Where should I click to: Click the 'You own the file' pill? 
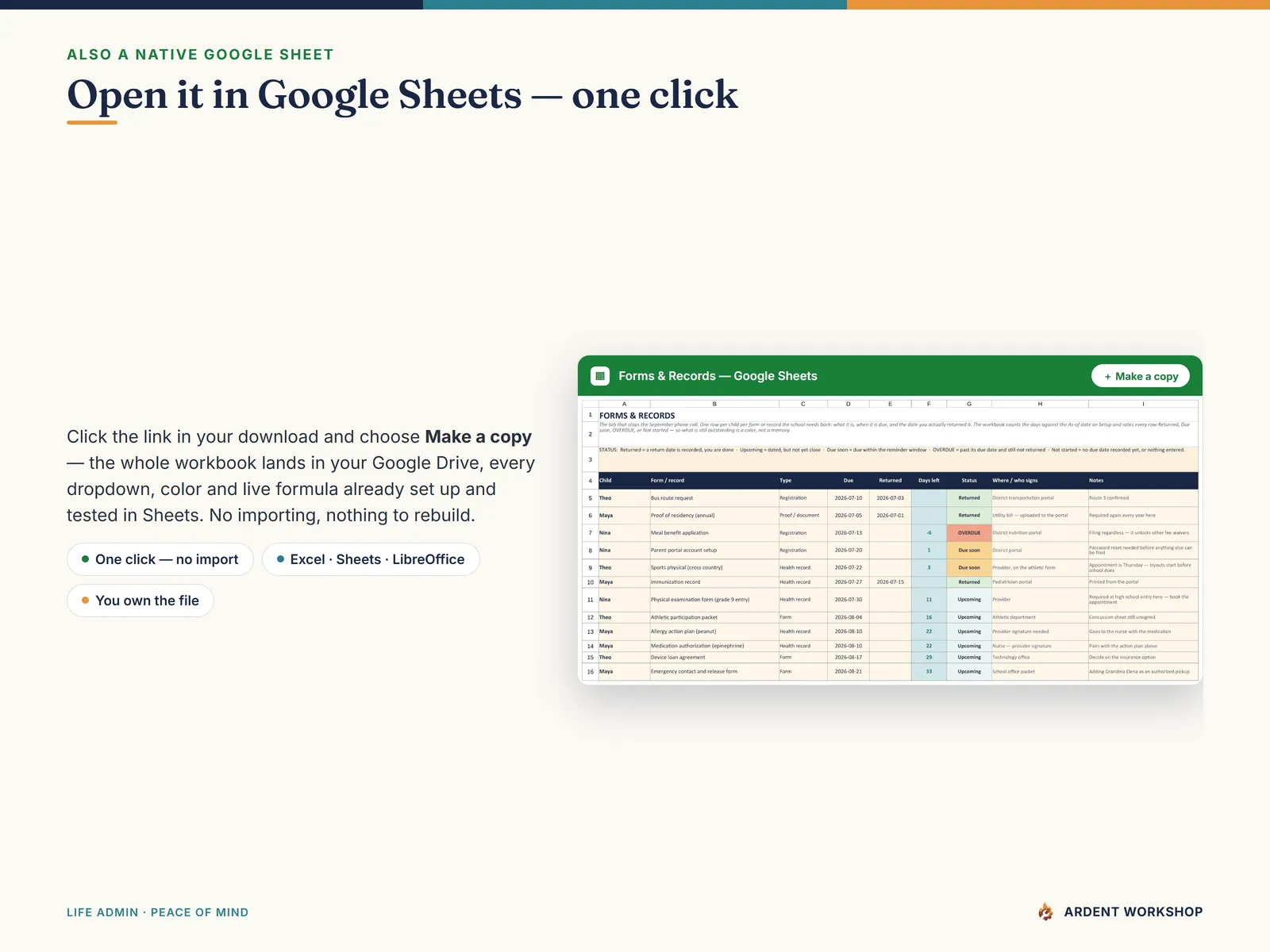pos(140,601)
